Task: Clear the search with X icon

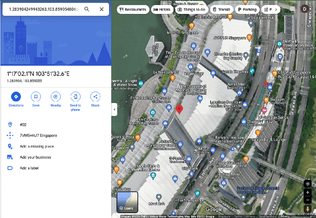Action: (101, 9)
